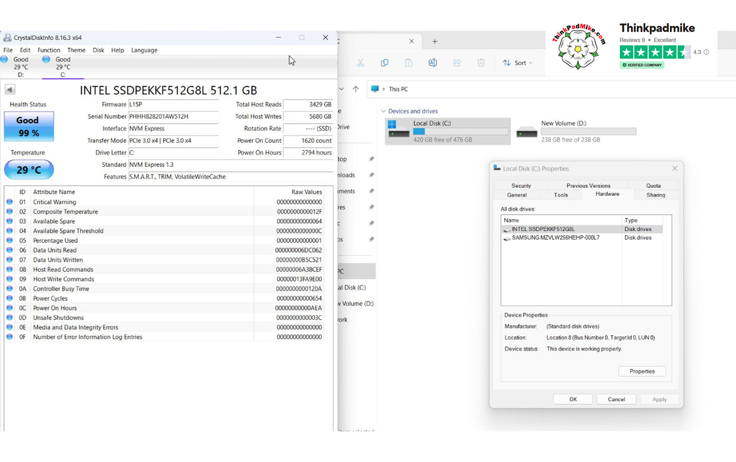The image size is (736, 462).
Task: Click the Trustpilot rating info icon
Action: (x=706, y=52)
